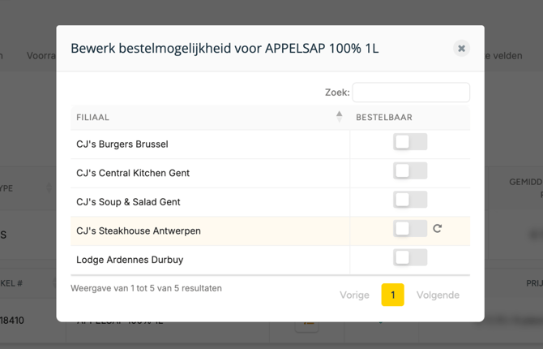Click reset icon next to Steakhouse Antwerpen toggle
Screen dimensions: 543x349
[x=438, y=228]
